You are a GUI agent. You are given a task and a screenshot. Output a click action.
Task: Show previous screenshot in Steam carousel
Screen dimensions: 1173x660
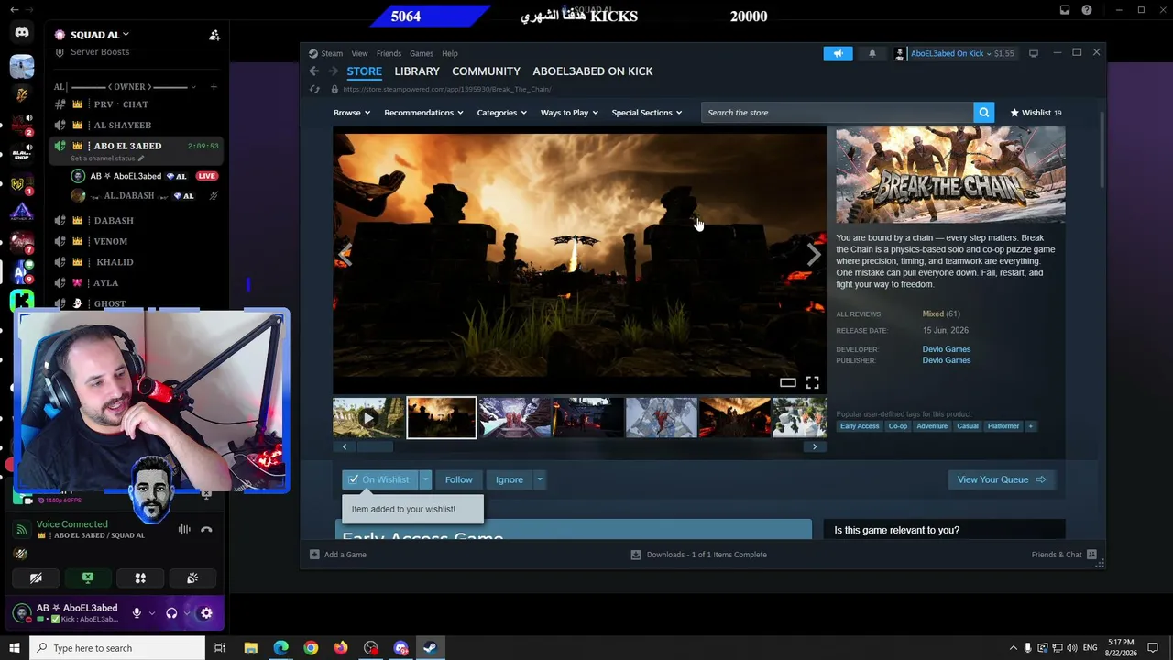pyautogui.click(x=345, y=256)
